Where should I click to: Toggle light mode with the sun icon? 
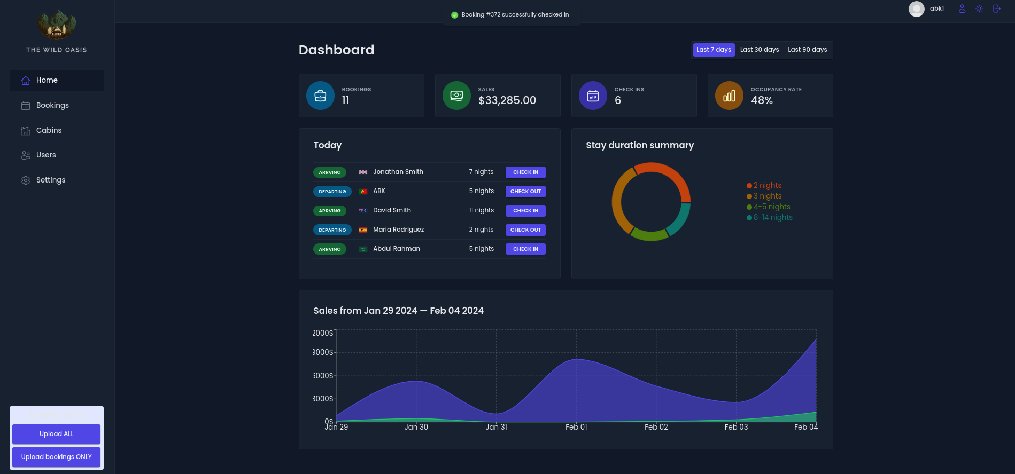click(x=979, y=9)
